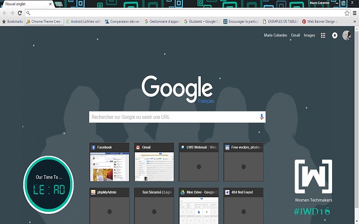This screenshot has height=224, width=359.
Task: Click the address bar search magnifier icon
Action: pyautogui.click(x=28, y=13)
